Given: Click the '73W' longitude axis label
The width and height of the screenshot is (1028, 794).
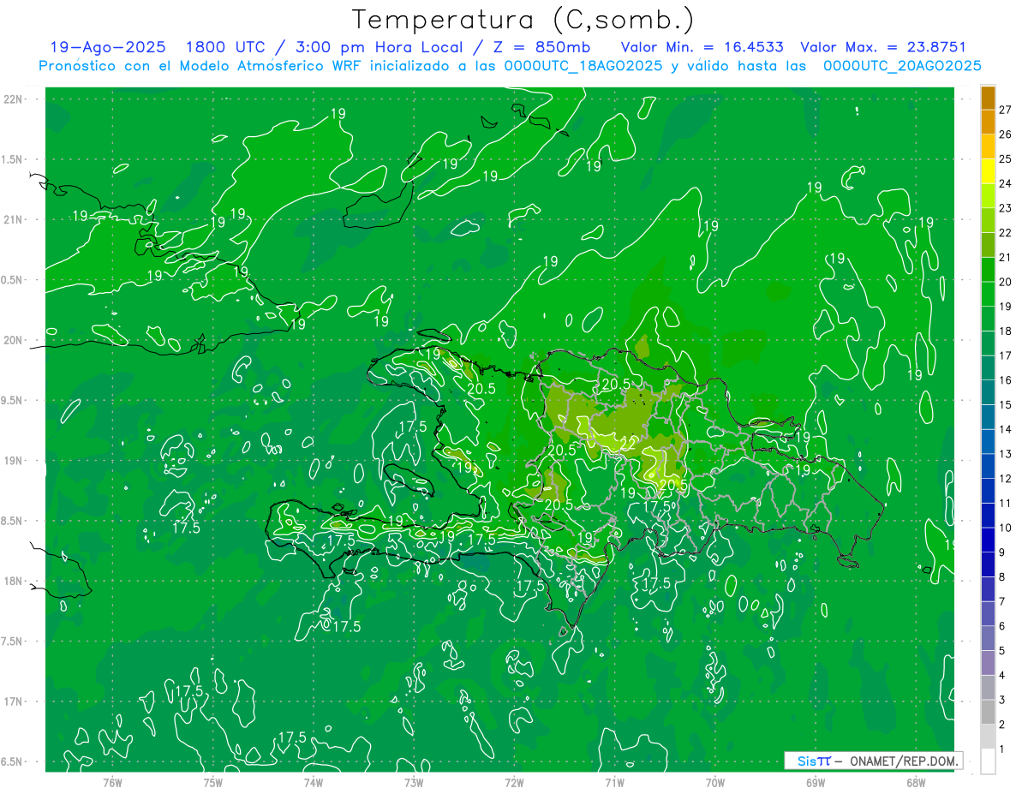Looking at the screenshot, I should point(414,783).
